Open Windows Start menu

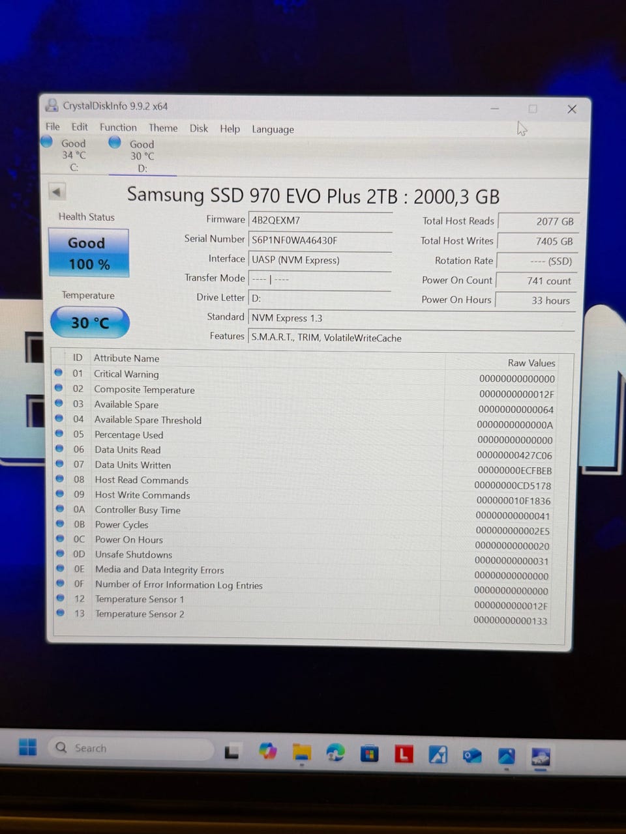coord(28,747)
